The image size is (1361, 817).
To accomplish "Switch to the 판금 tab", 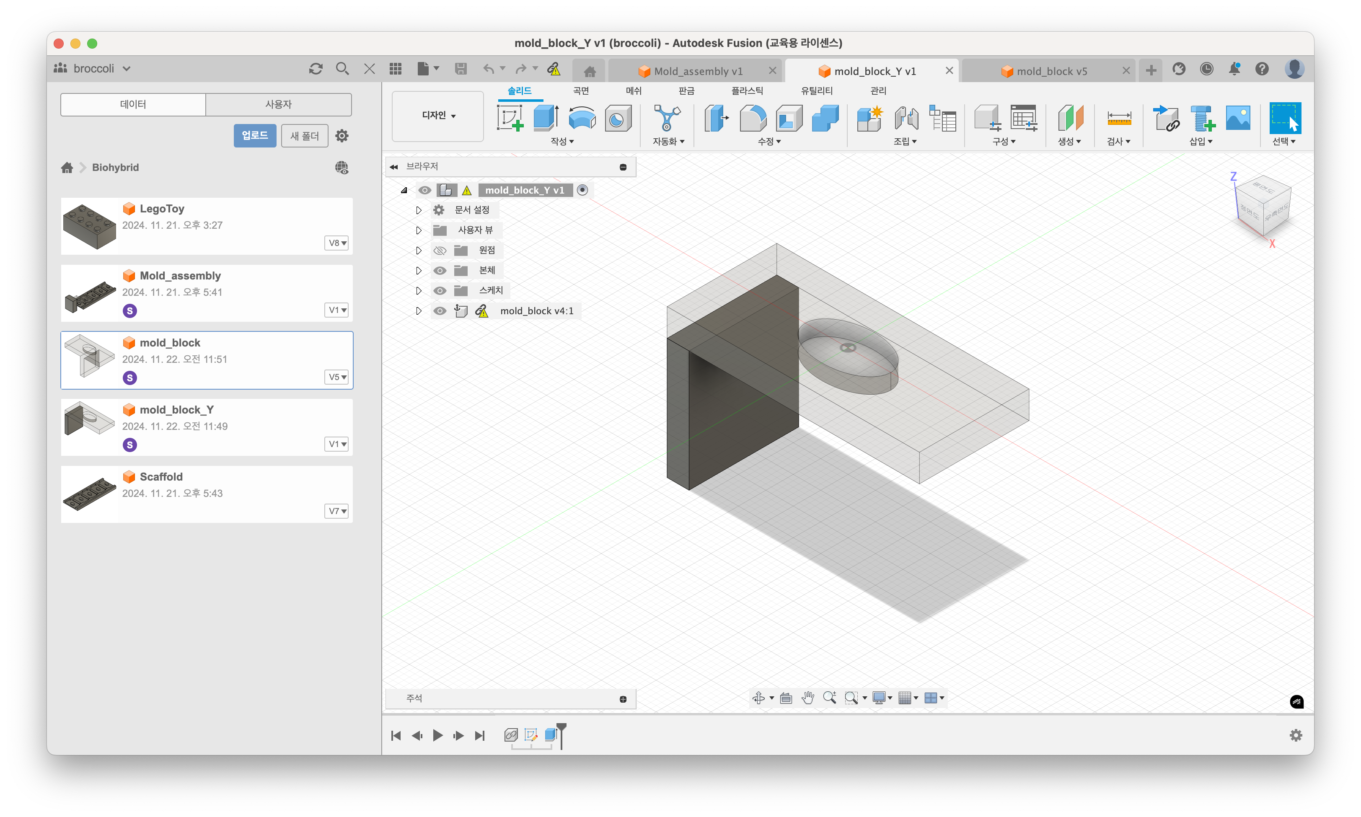I will [686, 91].
